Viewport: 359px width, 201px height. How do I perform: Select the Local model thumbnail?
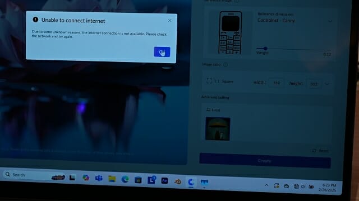pyautogui.click(x=218, y=129)
